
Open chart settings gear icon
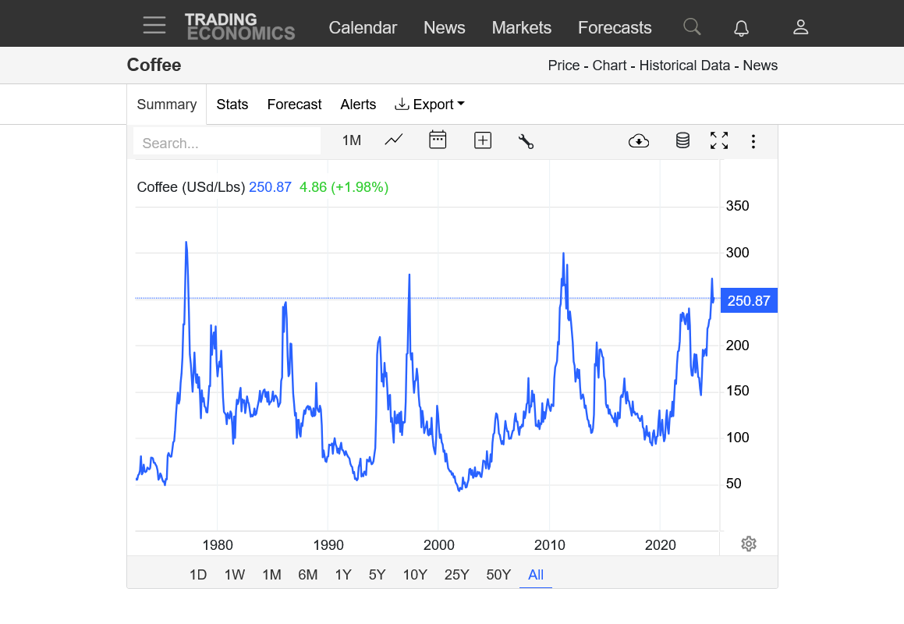tap(749, 544)
